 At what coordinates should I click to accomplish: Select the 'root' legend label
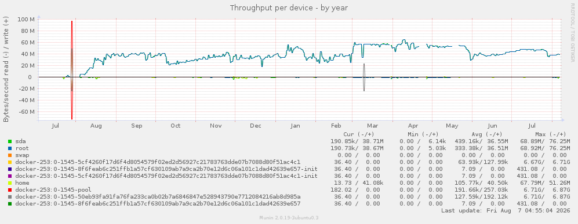[x=22, y=148]
